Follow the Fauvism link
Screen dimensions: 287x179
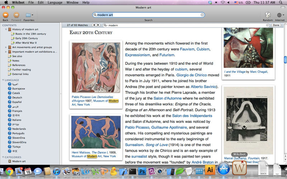pos(187,49)
